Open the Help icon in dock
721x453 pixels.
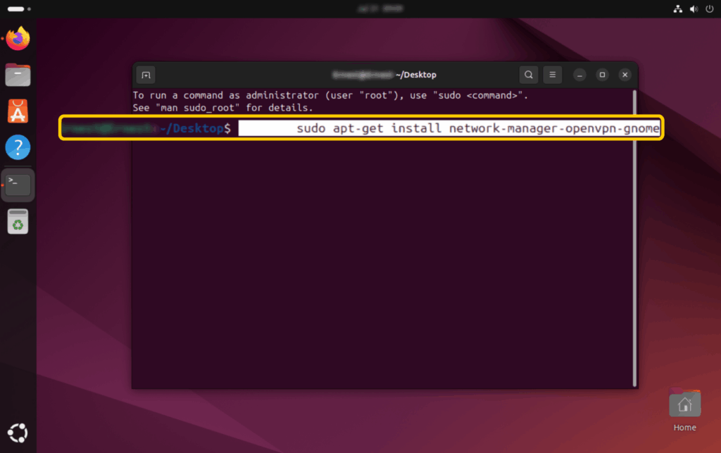click(x=18, y=147)
